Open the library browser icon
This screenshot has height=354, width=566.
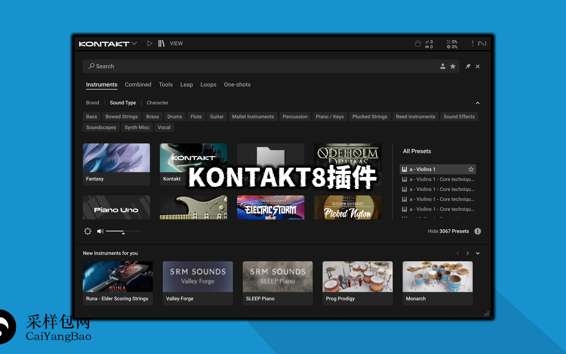point(161,43)
